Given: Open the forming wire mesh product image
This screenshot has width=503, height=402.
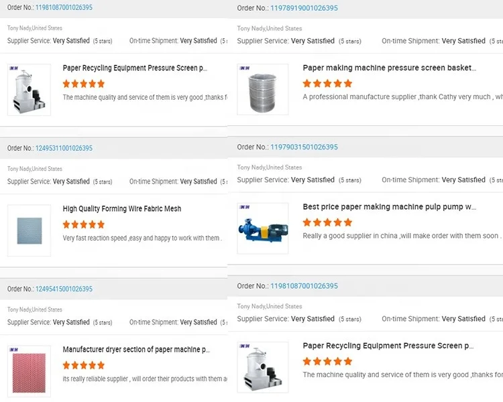Looking at the screenshot, I should tap(29, 230).
